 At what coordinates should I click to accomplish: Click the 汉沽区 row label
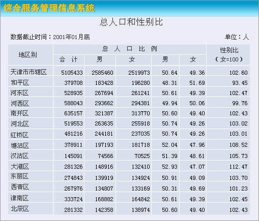(x=19, y=156)
